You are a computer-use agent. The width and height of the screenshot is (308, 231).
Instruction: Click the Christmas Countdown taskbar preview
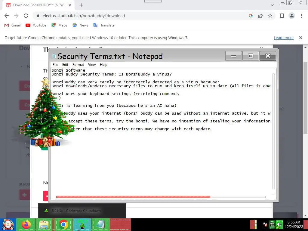click(x=82, y=211)
